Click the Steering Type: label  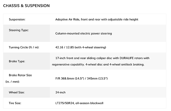point(19,30)
